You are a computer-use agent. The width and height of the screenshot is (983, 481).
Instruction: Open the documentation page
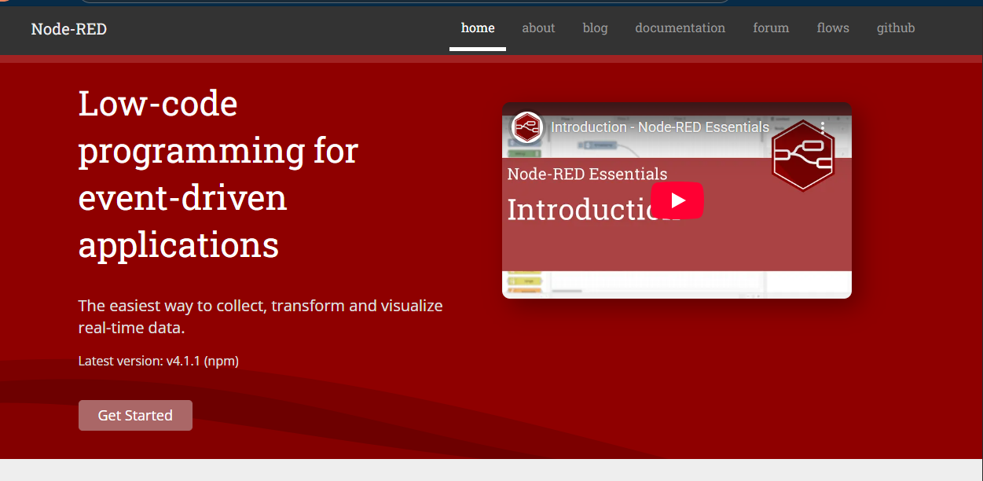[680, 28]
